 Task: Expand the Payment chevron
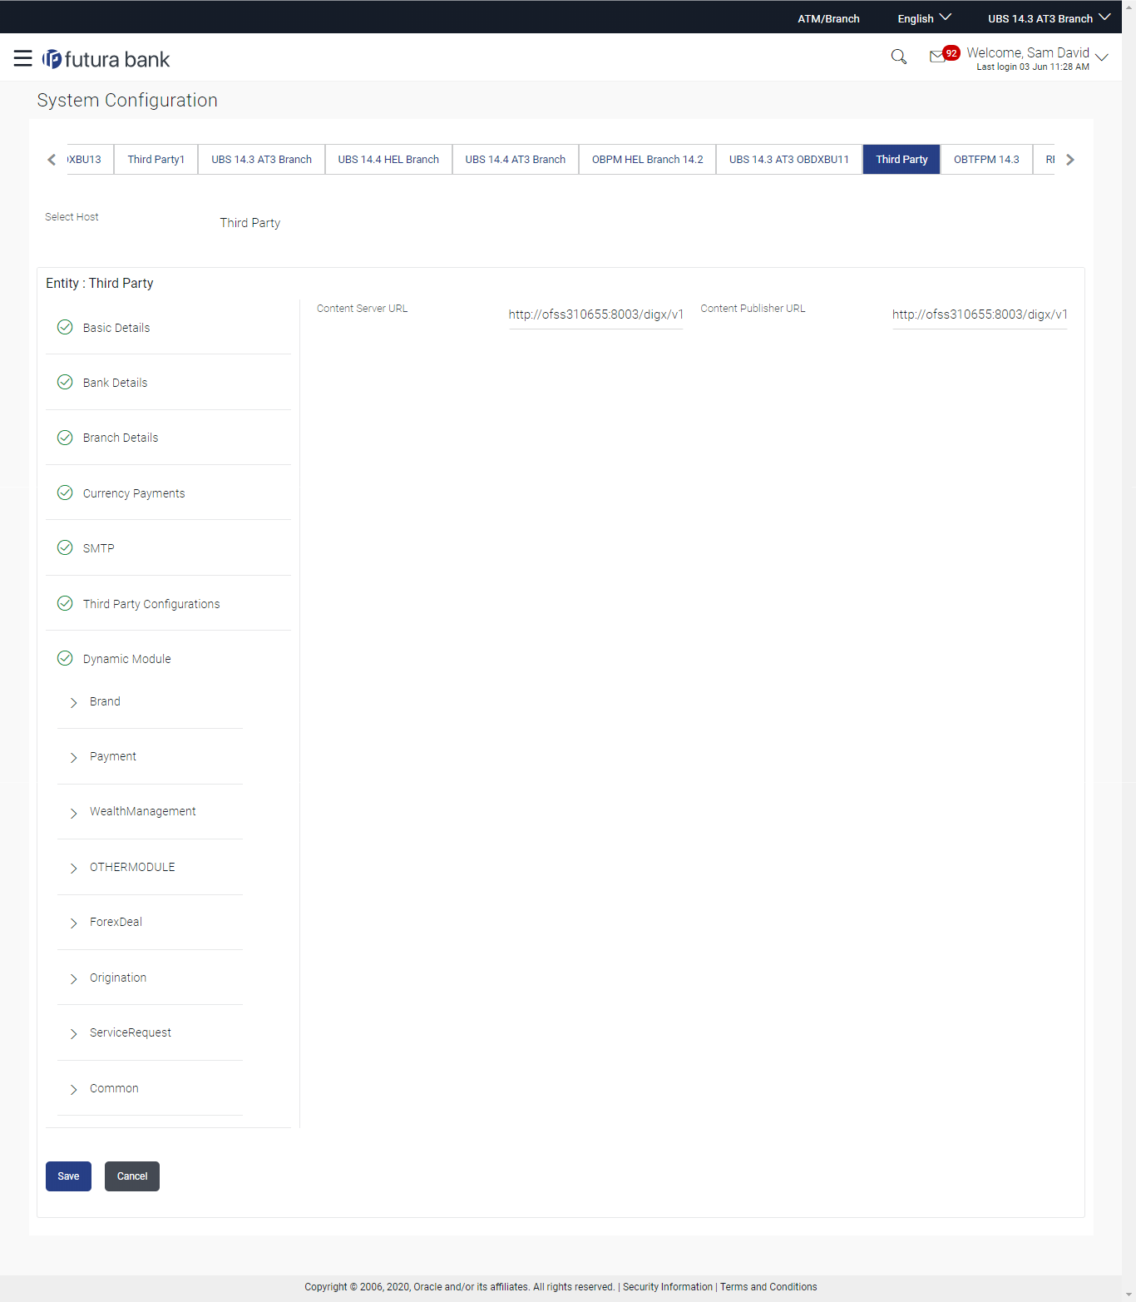[x=73, y=757]
